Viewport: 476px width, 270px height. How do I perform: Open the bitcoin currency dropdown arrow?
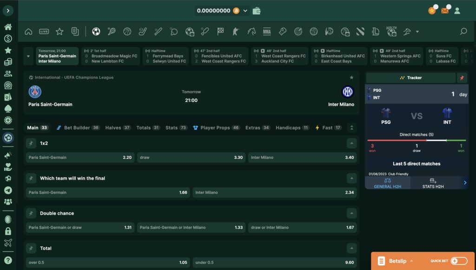point(245,11)
